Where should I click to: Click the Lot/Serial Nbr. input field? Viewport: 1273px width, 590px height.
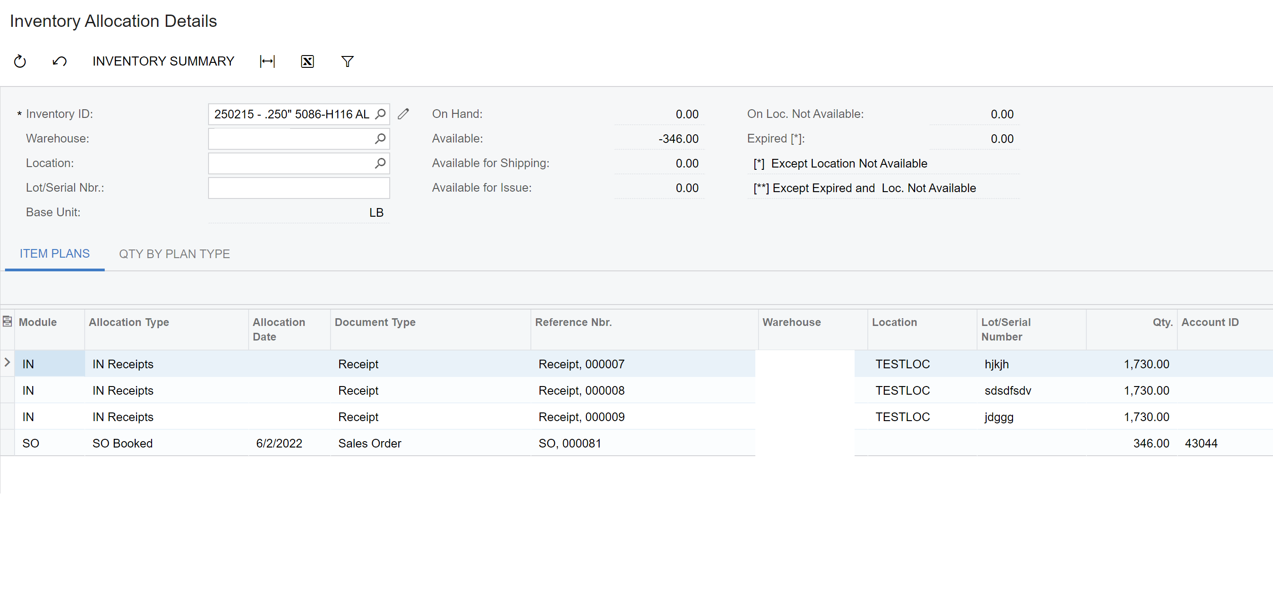click(299, 188)
